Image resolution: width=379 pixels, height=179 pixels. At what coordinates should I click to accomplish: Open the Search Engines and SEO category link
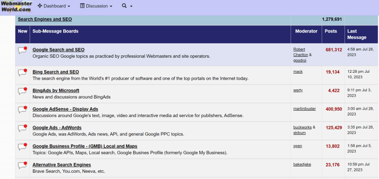coord(45,19)
